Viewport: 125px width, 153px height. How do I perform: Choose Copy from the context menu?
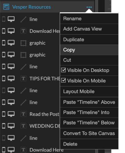click(x=89, y=50)
